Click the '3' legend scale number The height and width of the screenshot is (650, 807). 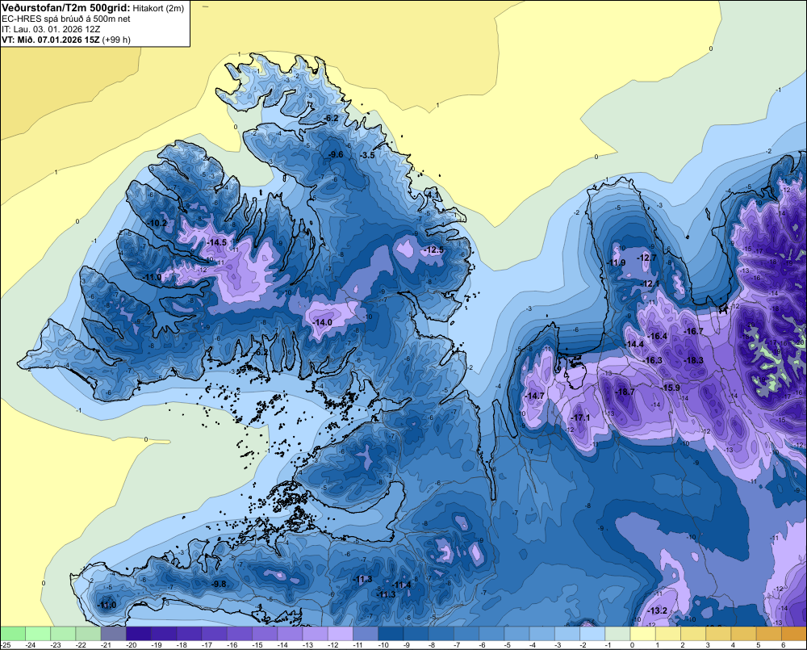pos(708,645)
